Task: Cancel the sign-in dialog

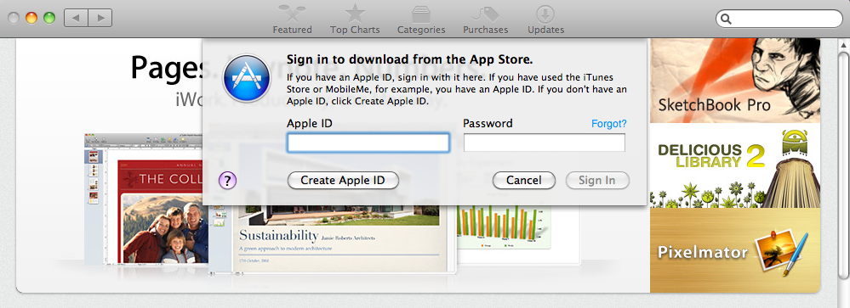Action: point(523,180)
